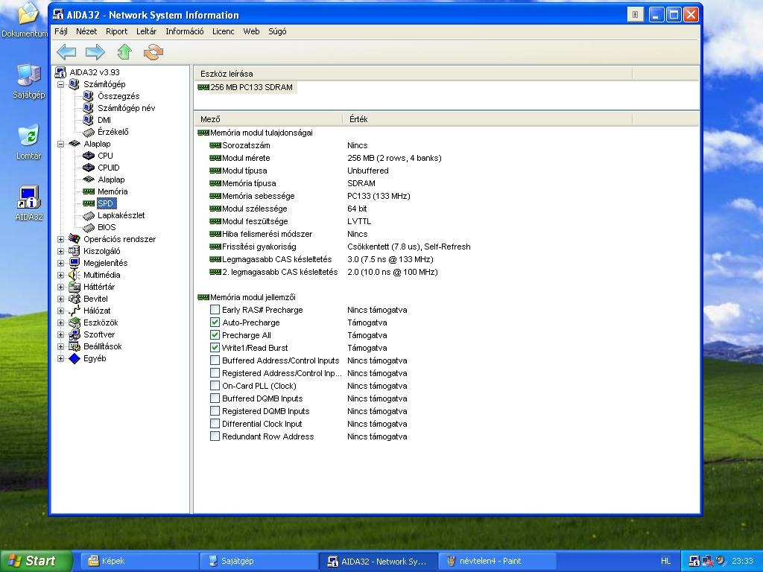The width and height of the screenshot is (763, 572).
Task: Expand the Háttértár tree node
Action: pos(61,287)
